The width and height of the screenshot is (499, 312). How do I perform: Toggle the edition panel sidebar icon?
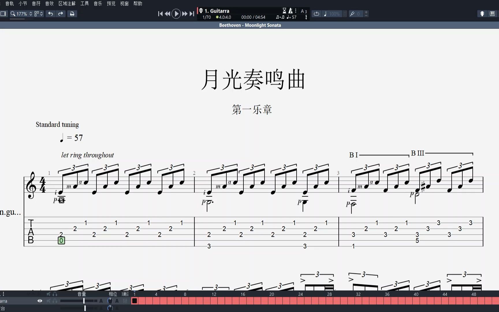[3, 14]
